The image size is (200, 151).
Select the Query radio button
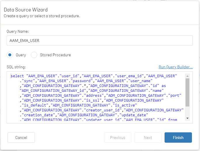coord(10,55)
